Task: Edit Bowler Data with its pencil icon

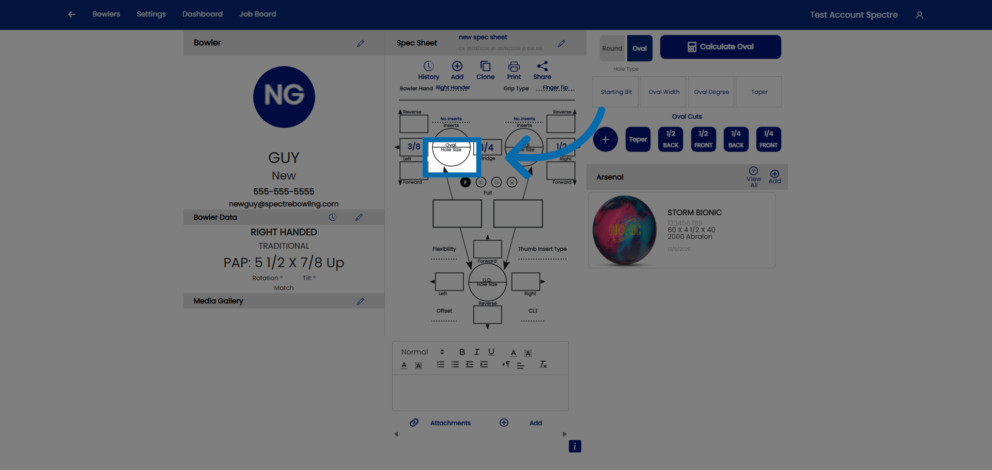Action: 359,218
